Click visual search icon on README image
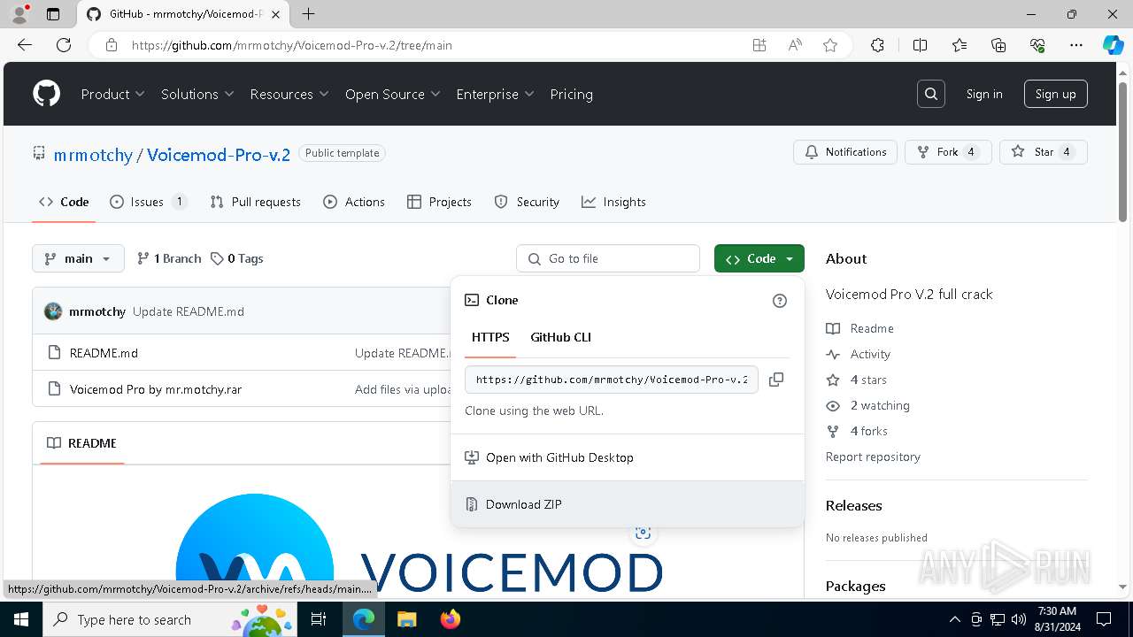 (644, 533)
